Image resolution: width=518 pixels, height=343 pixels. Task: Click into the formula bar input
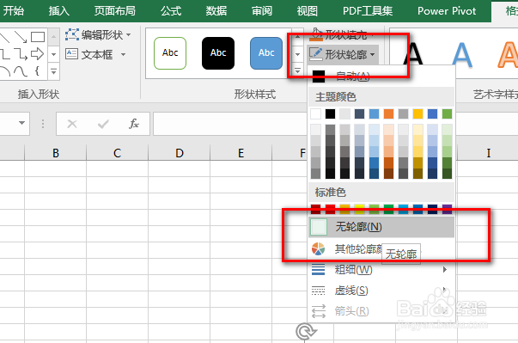pos(230,124)
